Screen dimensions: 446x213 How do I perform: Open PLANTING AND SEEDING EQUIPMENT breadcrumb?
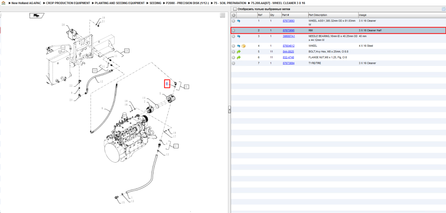(120, 3)
